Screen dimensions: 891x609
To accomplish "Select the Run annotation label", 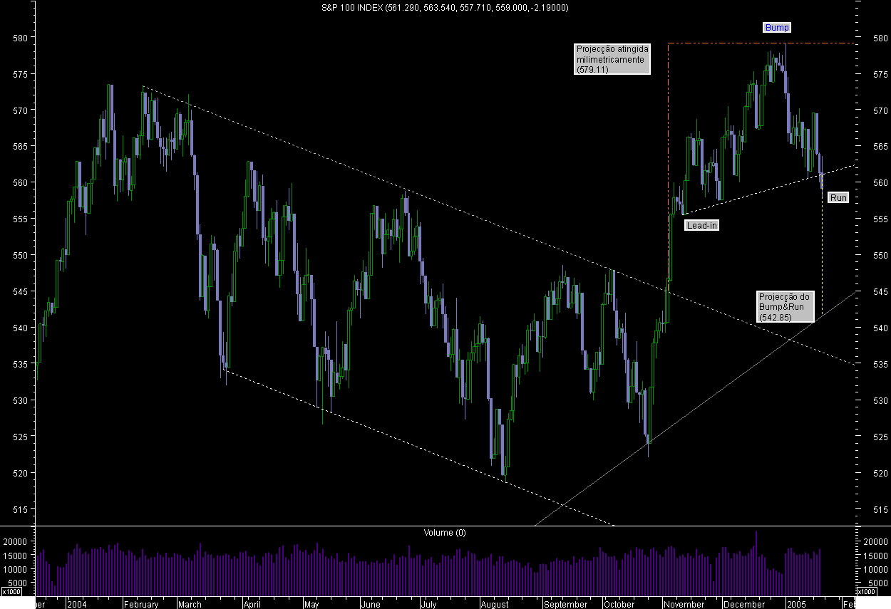I will [838, 197].
